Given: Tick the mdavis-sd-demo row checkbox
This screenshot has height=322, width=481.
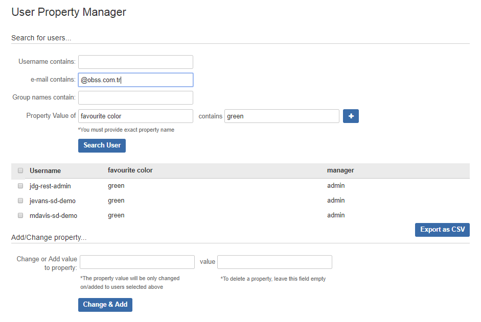Looking at the screenshot, I should pyautogui.click(x=20, y=215).
